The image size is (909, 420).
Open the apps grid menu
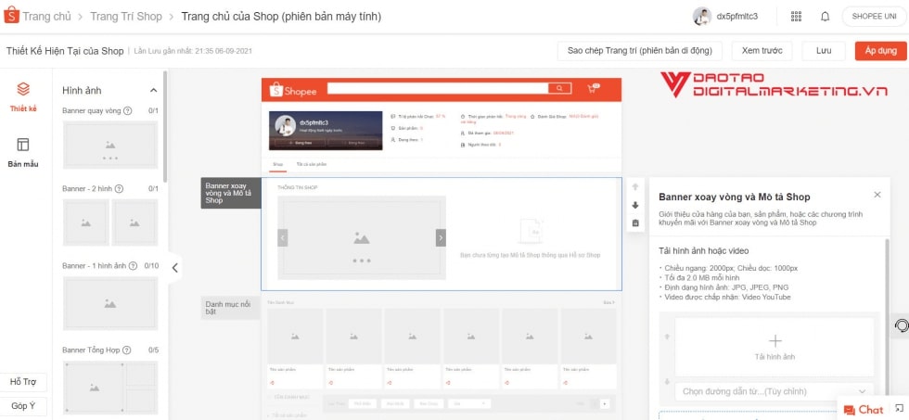(796, 17)
